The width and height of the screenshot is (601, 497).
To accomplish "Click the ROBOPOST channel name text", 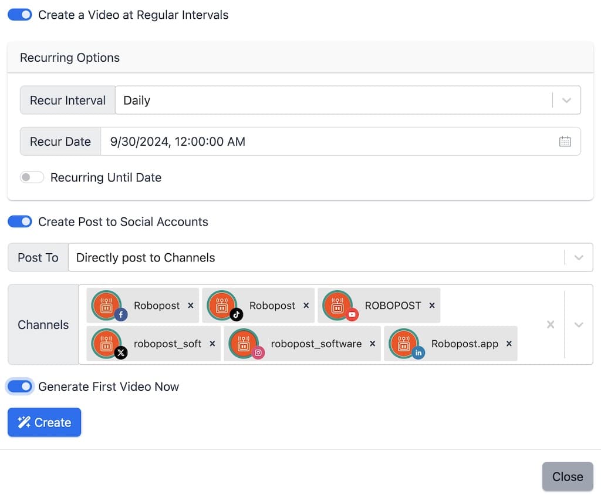I will coord(393,305).
